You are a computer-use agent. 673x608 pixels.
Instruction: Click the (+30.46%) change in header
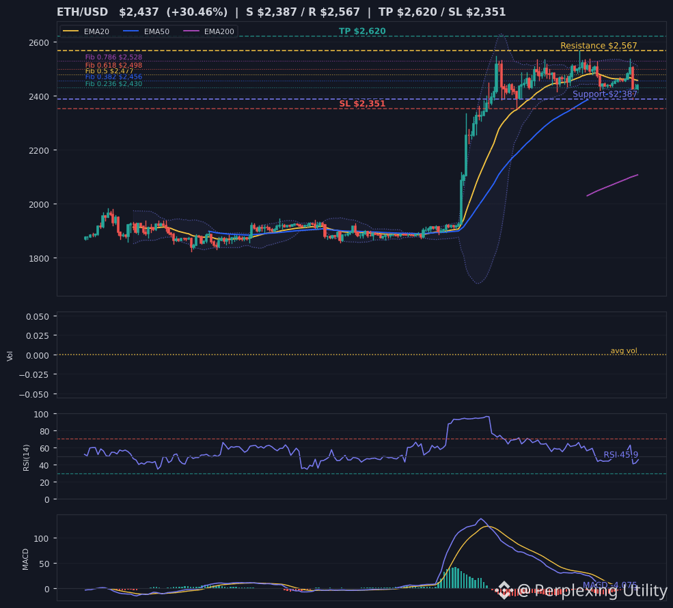(x=197, y=12)
